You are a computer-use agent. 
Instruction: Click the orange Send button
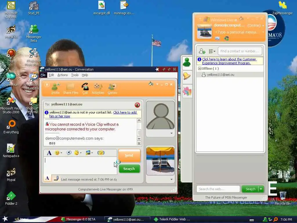[129, 156]
